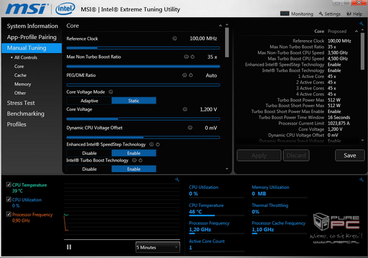
Task: Click the Discard button
Action: pyautogui.click(x=296, y=155)
